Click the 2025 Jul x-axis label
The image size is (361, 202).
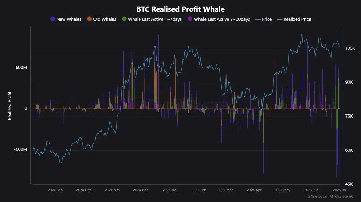(339, 190)
